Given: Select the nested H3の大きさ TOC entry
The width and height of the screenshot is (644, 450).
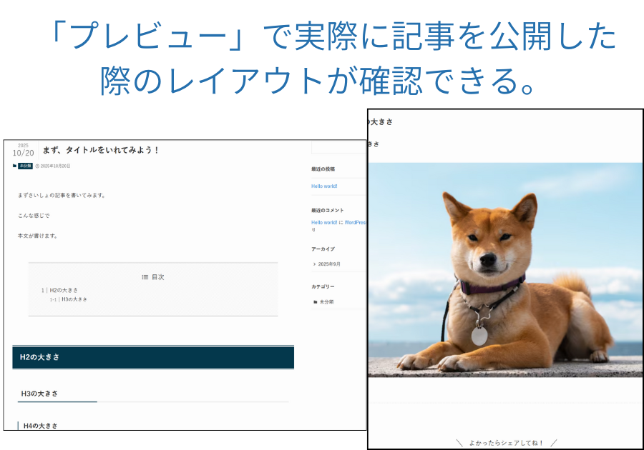Looking at the screenshot, I should click(x=74, y=299).
